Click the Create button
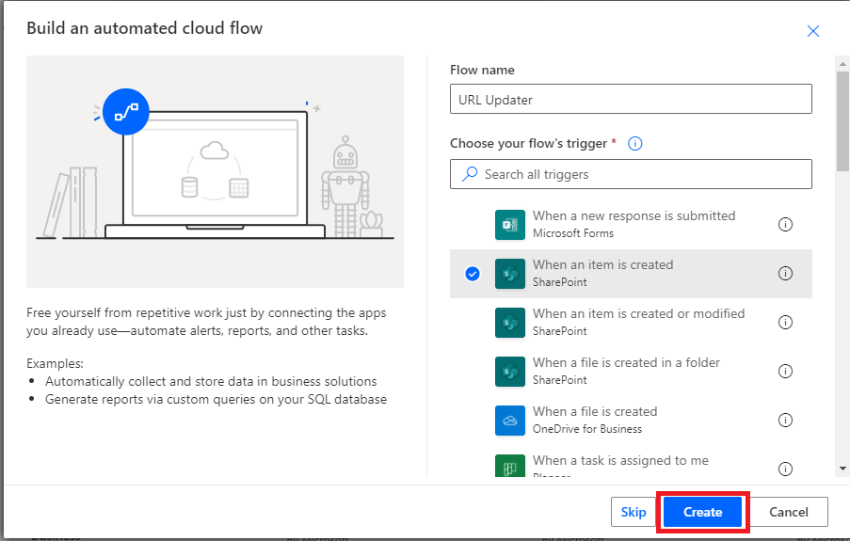Screen dimensions: 850x541 point(702,512)
